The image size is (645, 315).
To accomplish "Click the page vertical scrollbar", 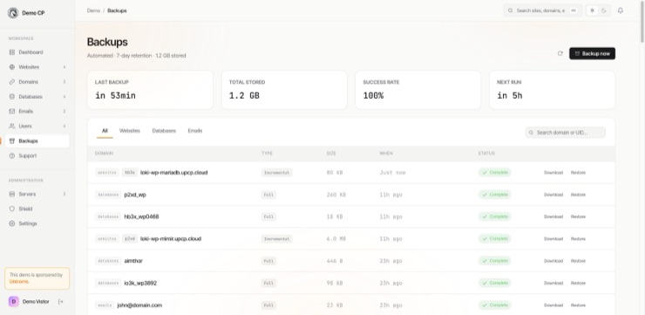I will (642, 22).
